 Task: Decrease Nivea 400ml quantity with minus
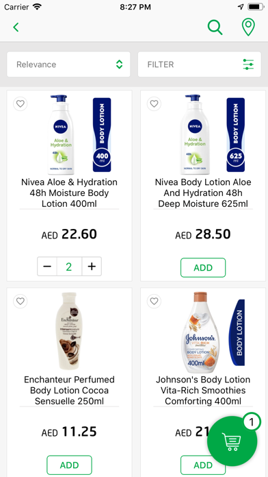pyautogui.click(x=47, y=267)
